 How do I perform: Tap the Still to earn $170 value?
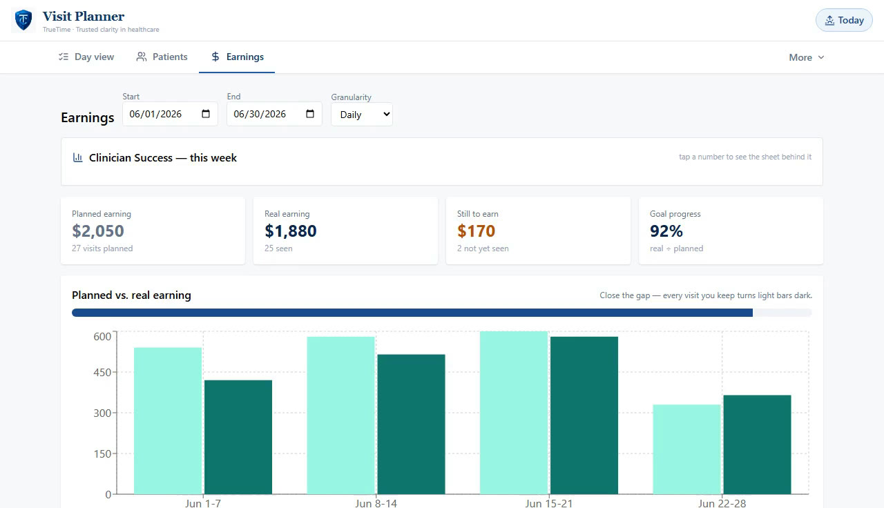point(477,231)
